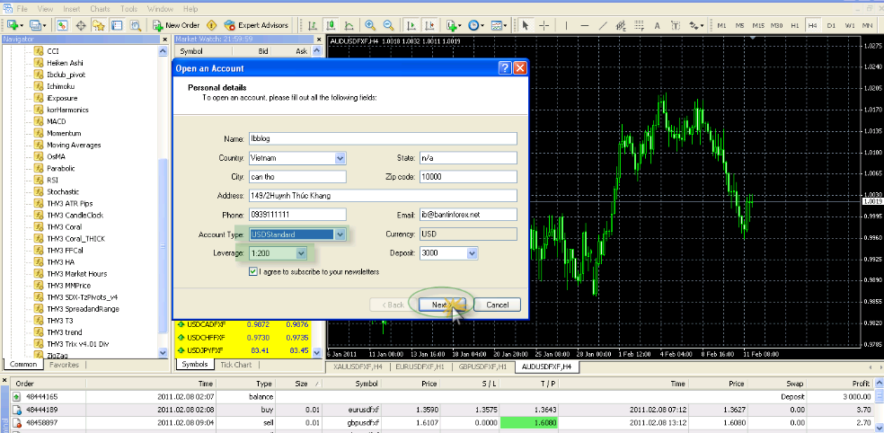Image resolution: width=884 pixels, height=433 pixels.
Task: Toggle the newsletter subscription checkbox
Action: (253, 271)
